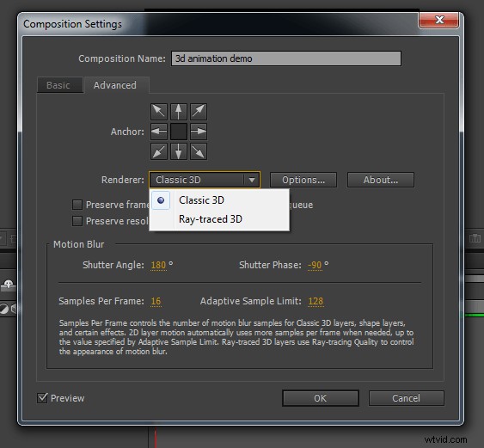Set anchor to middle-right arrow

[x=199, y=132]
